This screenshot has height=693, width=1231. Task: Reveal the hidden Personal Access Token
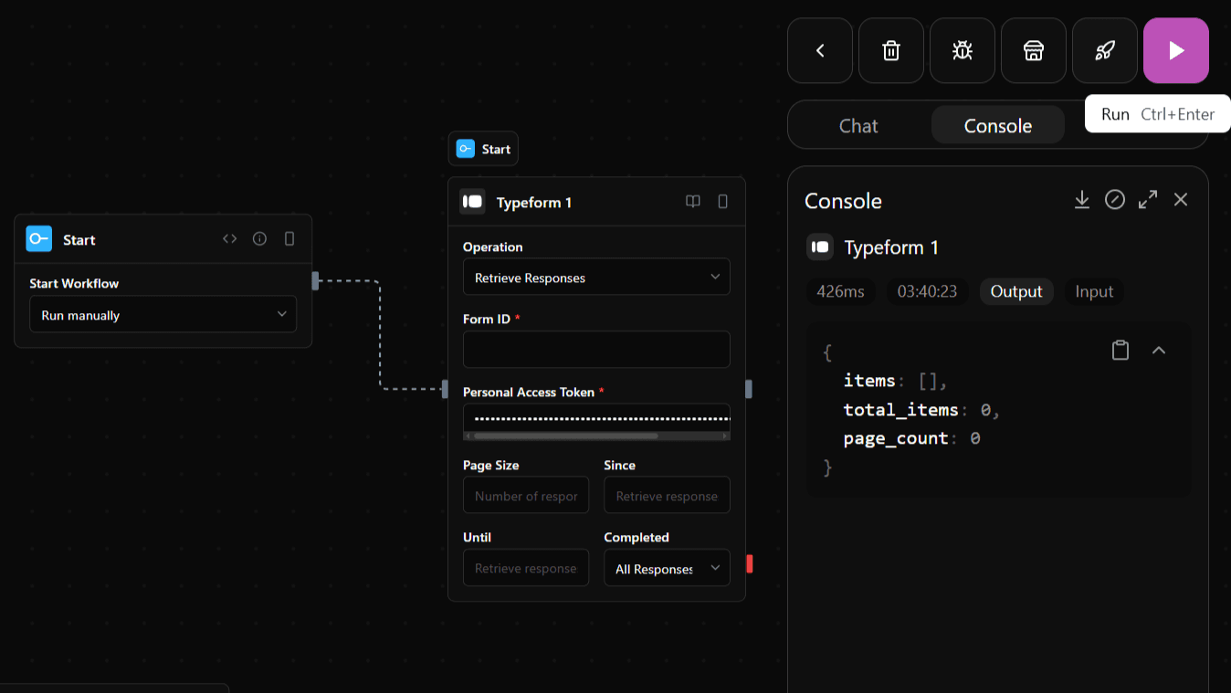(x=596, y=422)
